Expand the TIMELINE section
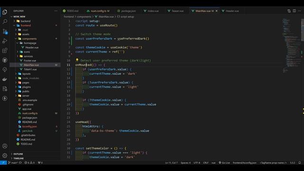304x171 pixels. click(19, 158)
